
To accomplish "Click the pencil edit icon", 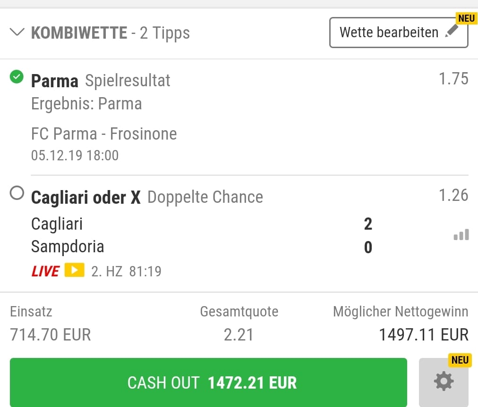I will pos(452,32).
